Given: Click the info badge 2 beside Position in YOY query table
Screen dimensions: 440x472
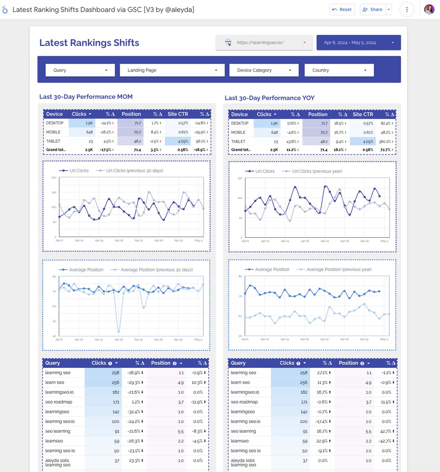Looking at the screenshot, I should click(362, 363).
